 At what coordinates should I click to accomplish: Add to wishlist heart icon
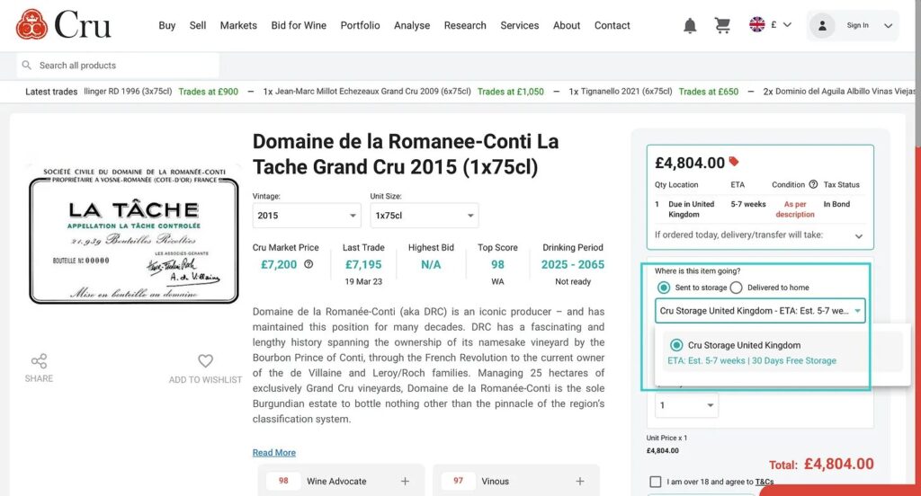pos(205,361)
